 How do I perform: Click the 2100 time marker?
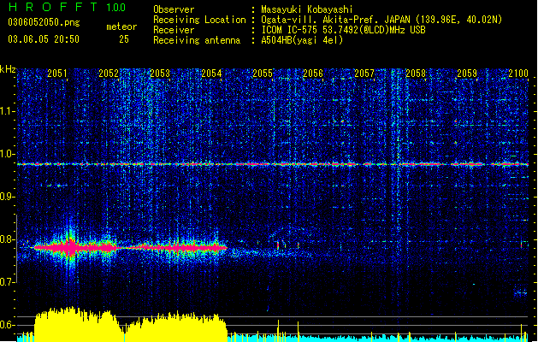point(518,73)
